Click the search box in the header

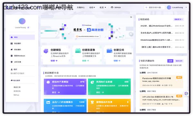(154, 7)
